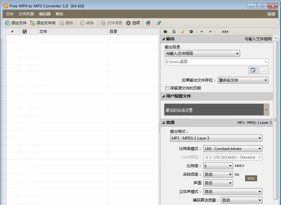Open the 输出格式 dropdown (MP3 - MPEG-1 Layer 3)

(x=216, y=138)
